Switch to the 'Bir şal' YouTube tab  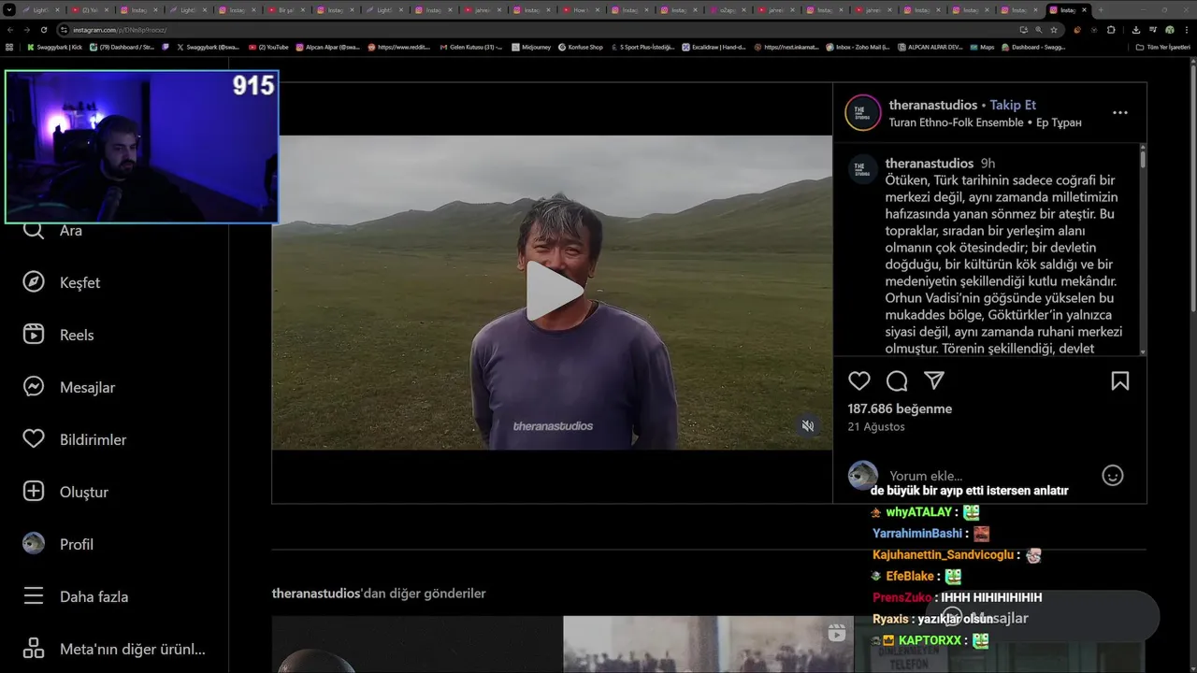(x=286, y=10)
